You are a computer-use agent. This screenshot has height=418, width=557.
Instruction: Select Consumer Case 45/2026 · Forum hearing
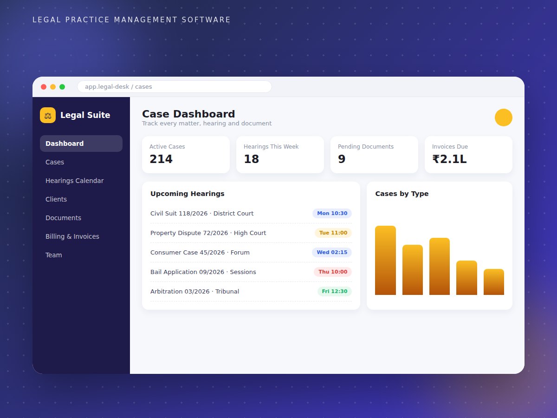click(x=251, y=253)
